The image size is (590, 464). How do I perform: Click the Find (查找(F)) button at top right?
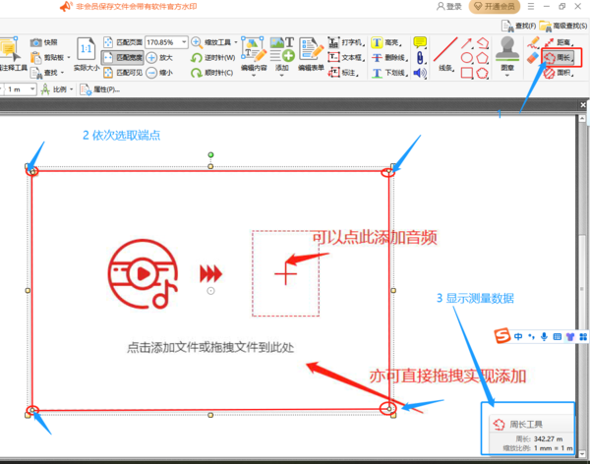click(518, 26)
